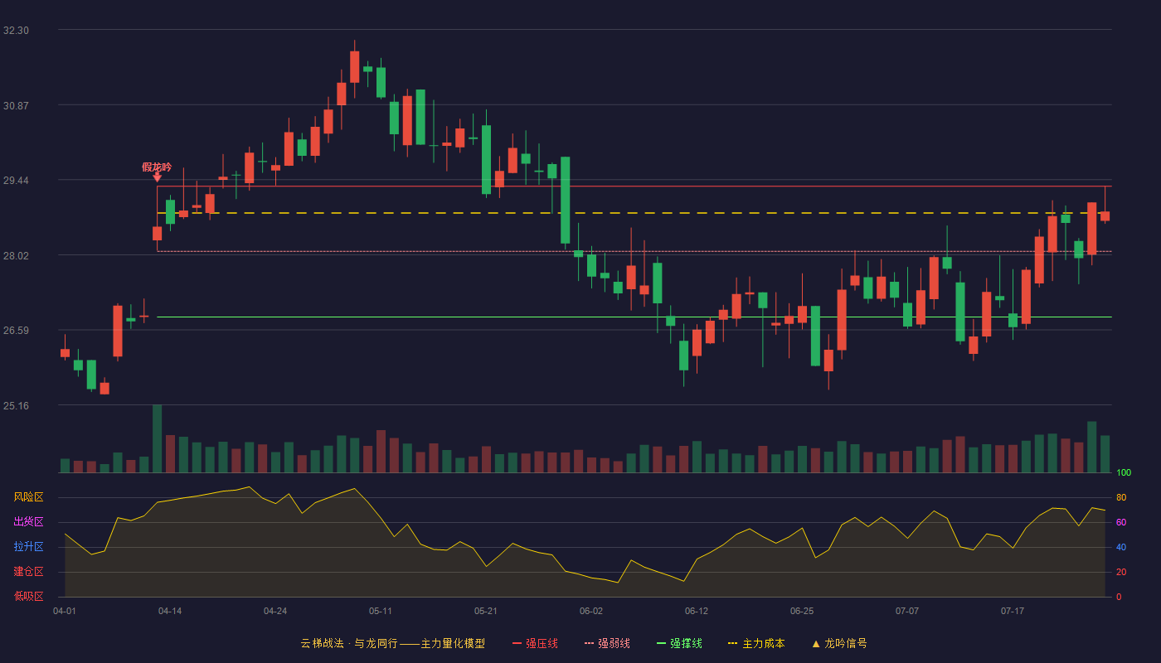
Task: Click the 假龙吟 annotation label
Action: click(157, 167)
